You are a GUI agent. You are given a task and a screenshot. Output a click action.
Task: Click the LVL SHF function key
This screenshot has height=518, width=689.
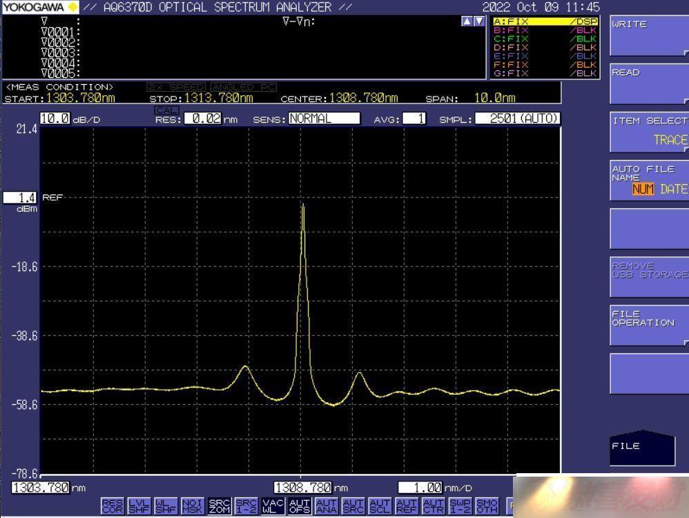pyautogui.click(x=139, y=506)
